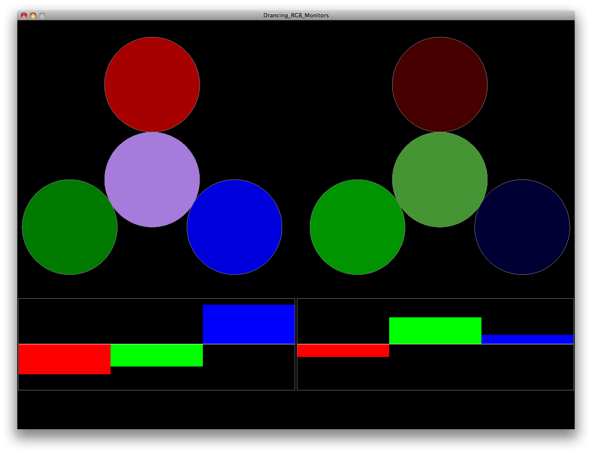Close the Drancing_RGB_Monitors window
Screen dimensions: 592x453
24,16
